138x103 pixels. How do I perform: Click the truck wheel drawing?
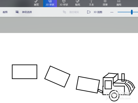click(114, 96)
